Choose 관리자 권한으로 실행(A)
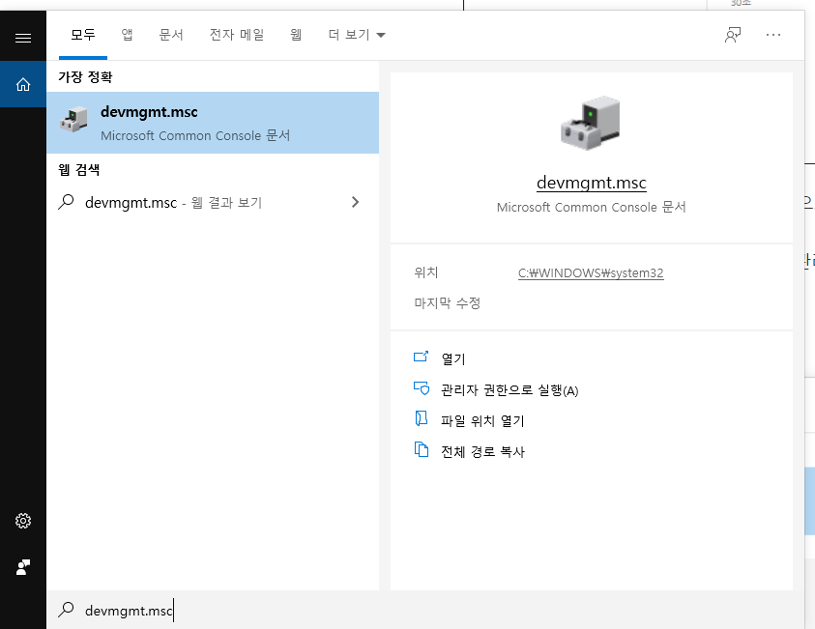Viewport: 815px width, 629px height. click(509, 390)
